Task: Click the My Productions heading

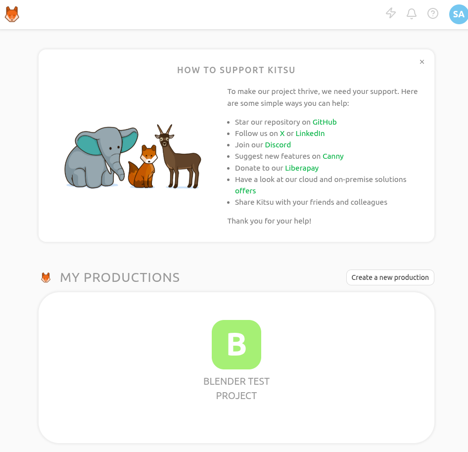Action: click(x=120, y=277)
